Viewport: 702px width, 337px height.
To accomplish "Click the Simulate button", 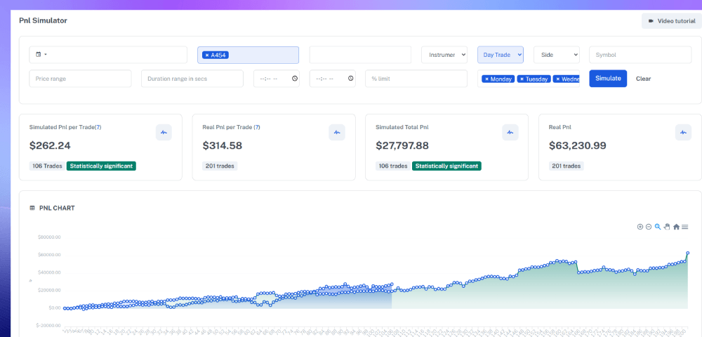I will 608,79.
